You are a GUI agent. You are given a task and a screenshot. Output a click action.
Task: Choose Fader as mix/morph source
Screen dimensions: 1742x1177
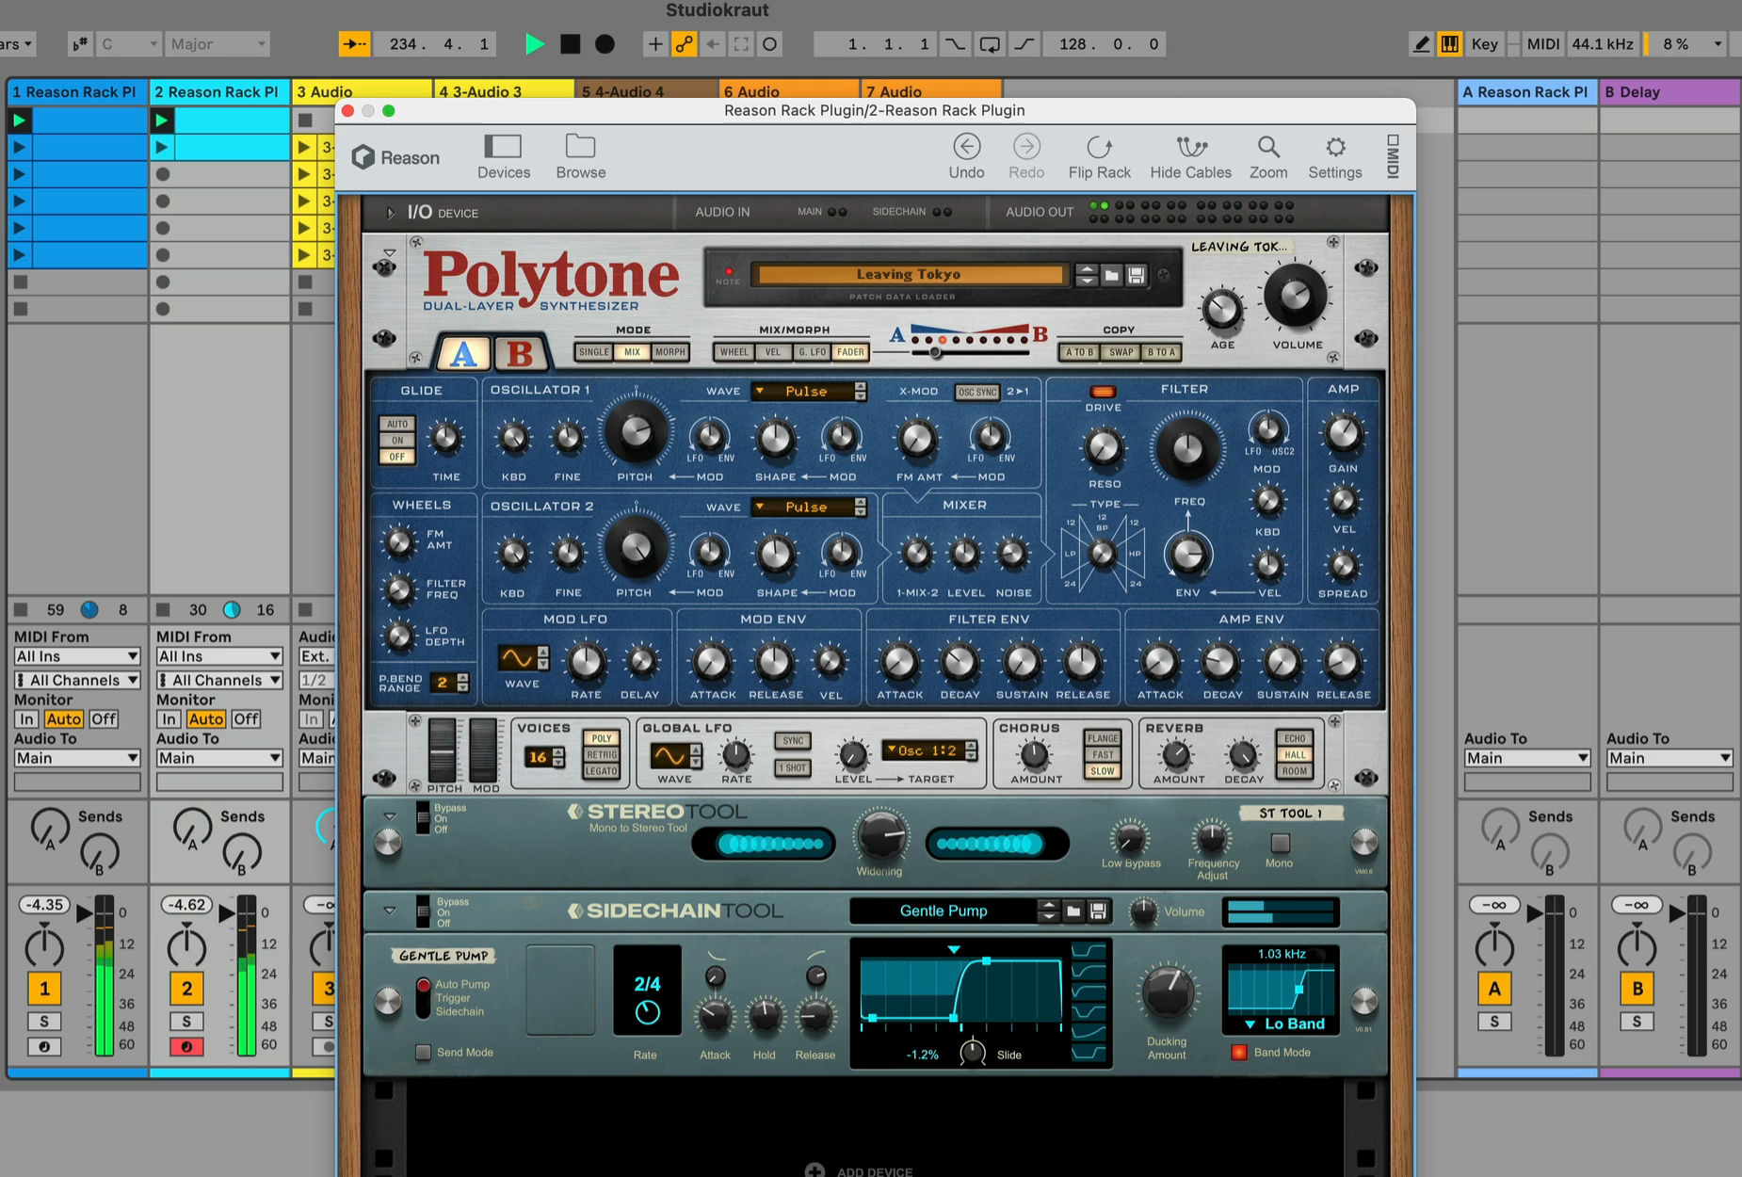pos(849,352)
